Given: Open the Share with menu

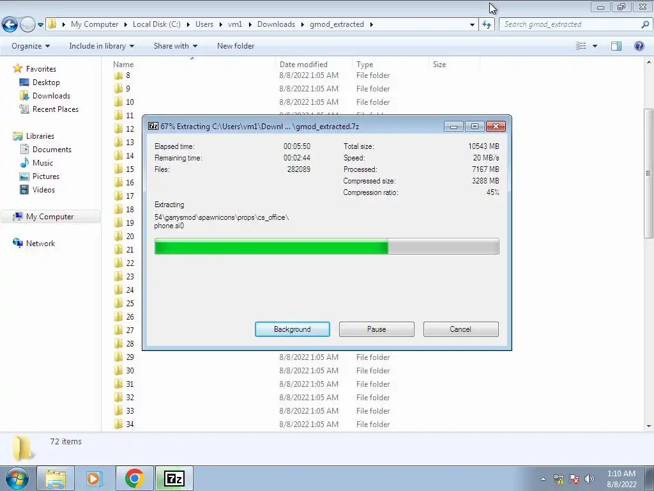Looking at the screenshot, I should click(175, 46).
